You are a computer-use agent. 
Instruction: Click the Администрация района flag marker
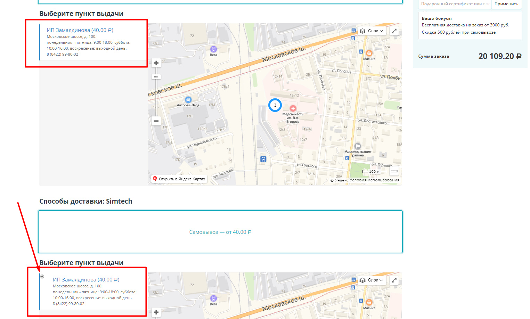click(358, 146)
